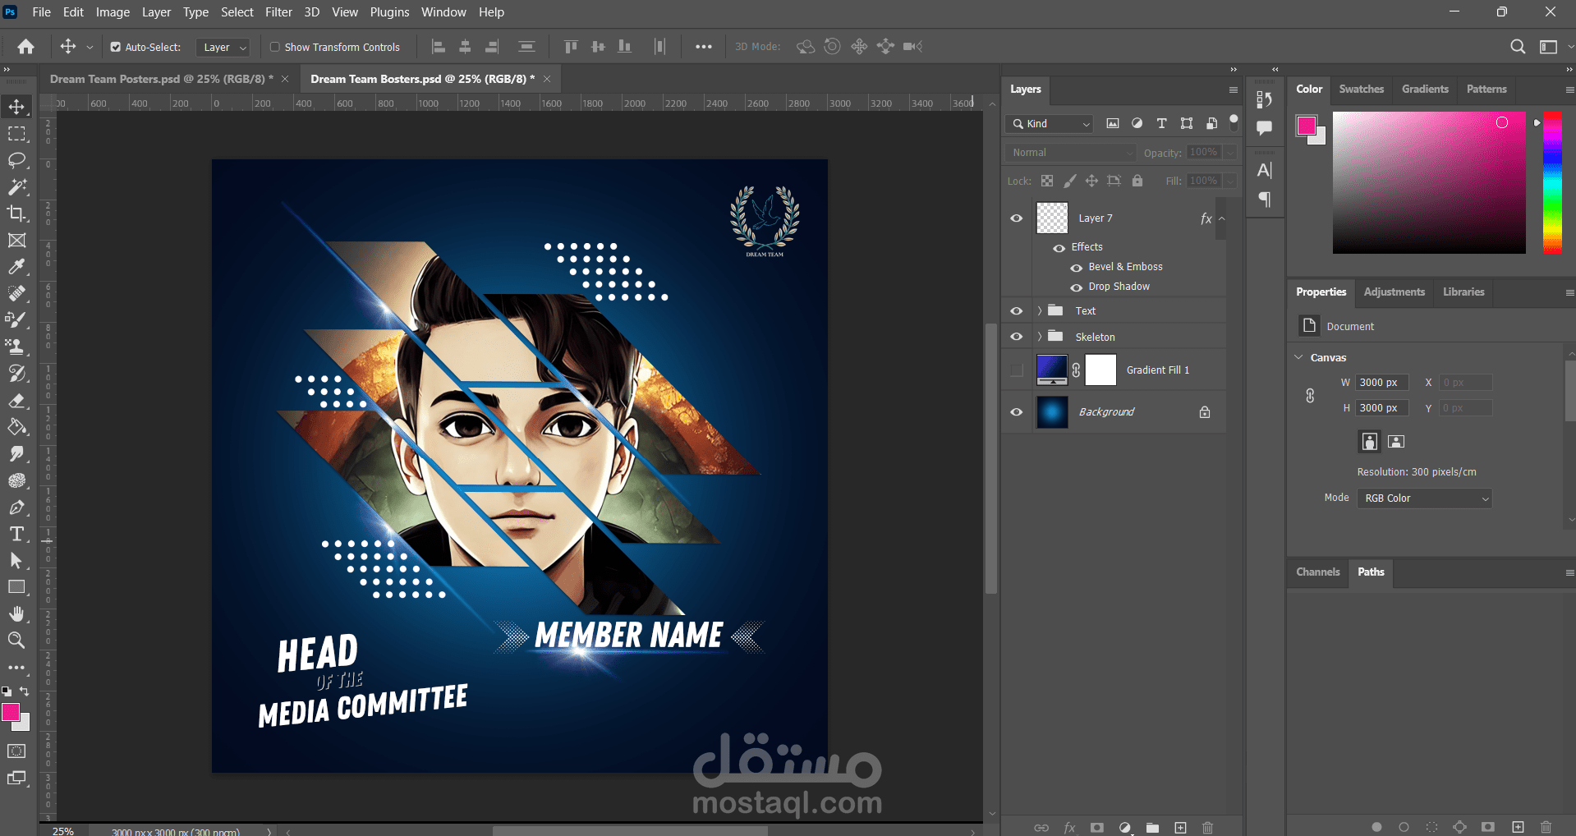Switch to Dream Team Posters.psd tab
This screenshot has width=1576, height=836.
(x=161, y=79)
